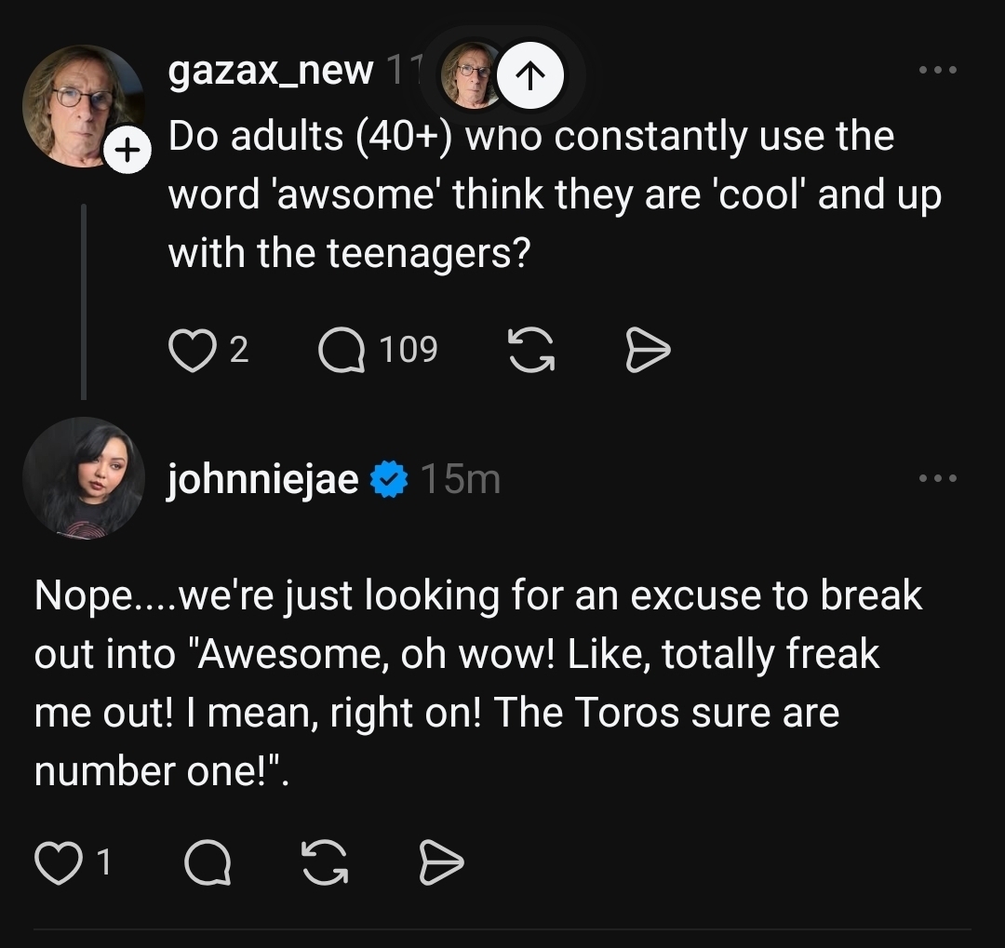The height and width of the screenshot is (948, 1005).
Task: Tap the comment icon under johnniejae's reply
Action: [x=207, y=865]
